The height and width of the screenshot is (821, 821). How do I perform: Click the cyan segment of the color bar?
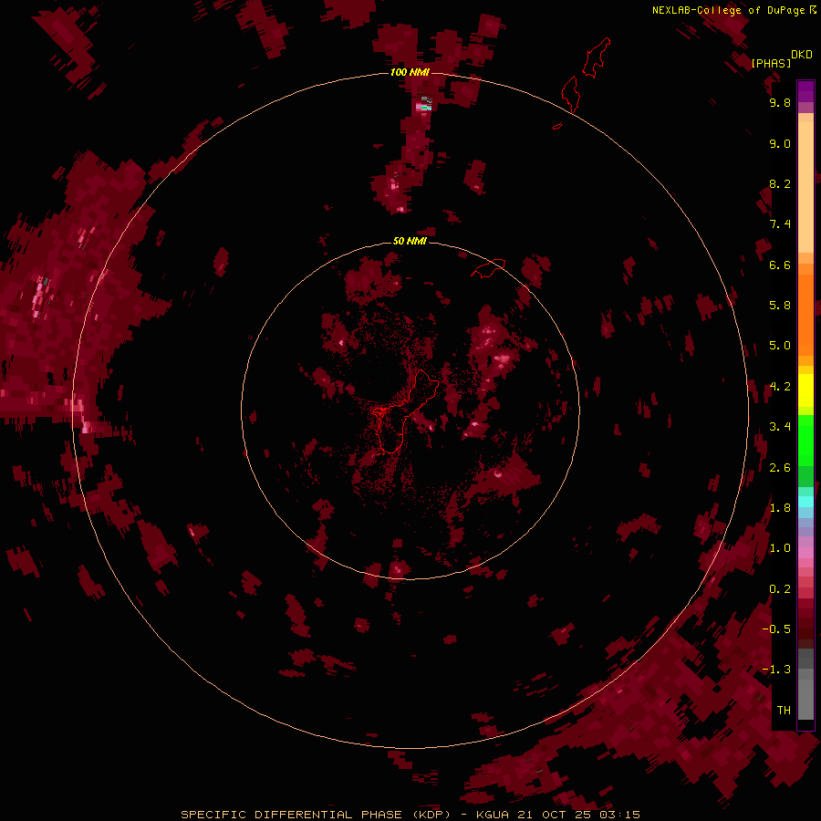pyautogui.click(x=805, y=502)
